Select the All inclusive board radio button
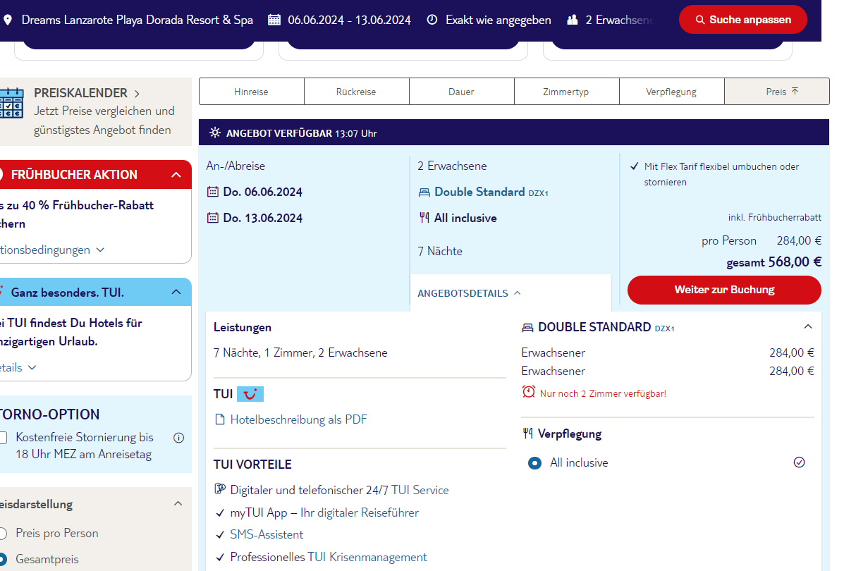Image resolution: width=844 pixels, height=571 pixels. 534,463
